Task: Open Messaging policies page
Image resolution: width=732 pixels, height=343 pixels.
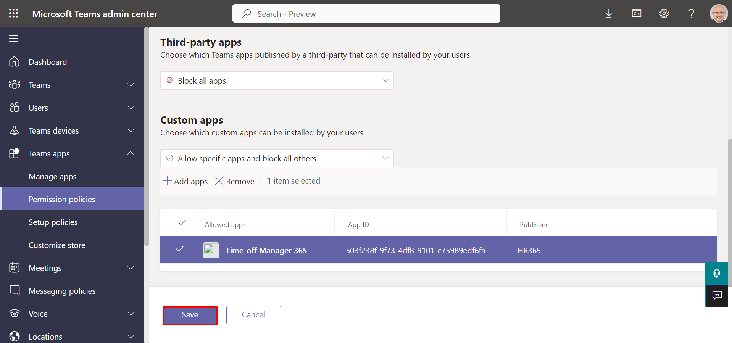Action: point(62,291)
